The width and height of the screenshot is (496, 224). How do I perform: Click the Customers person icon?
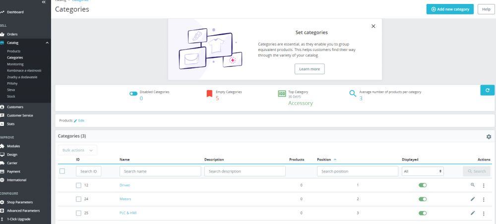[x=2, y=107]
